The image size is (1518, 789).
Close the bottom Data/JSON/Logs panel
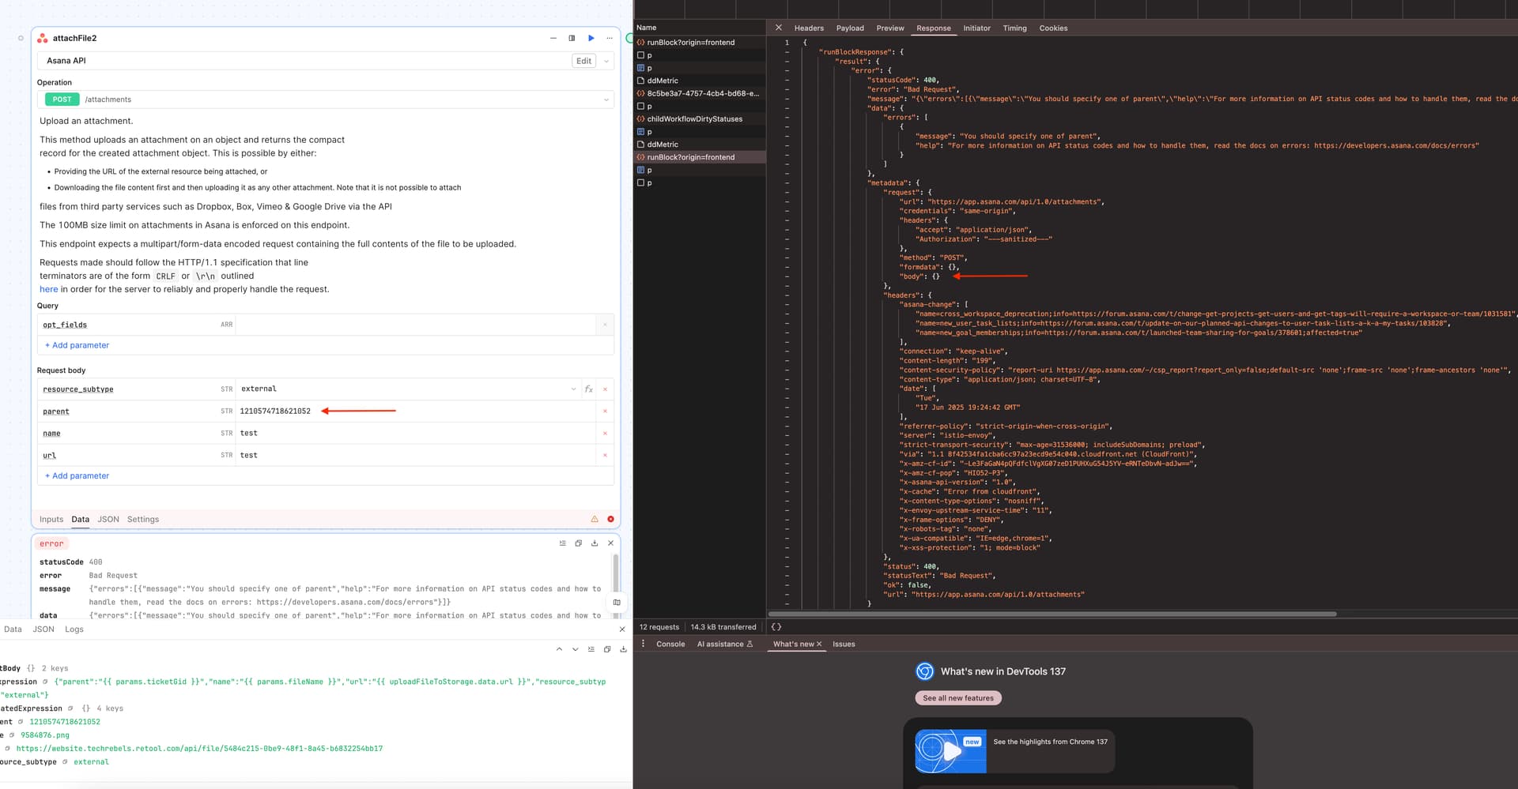click(622, 629)
